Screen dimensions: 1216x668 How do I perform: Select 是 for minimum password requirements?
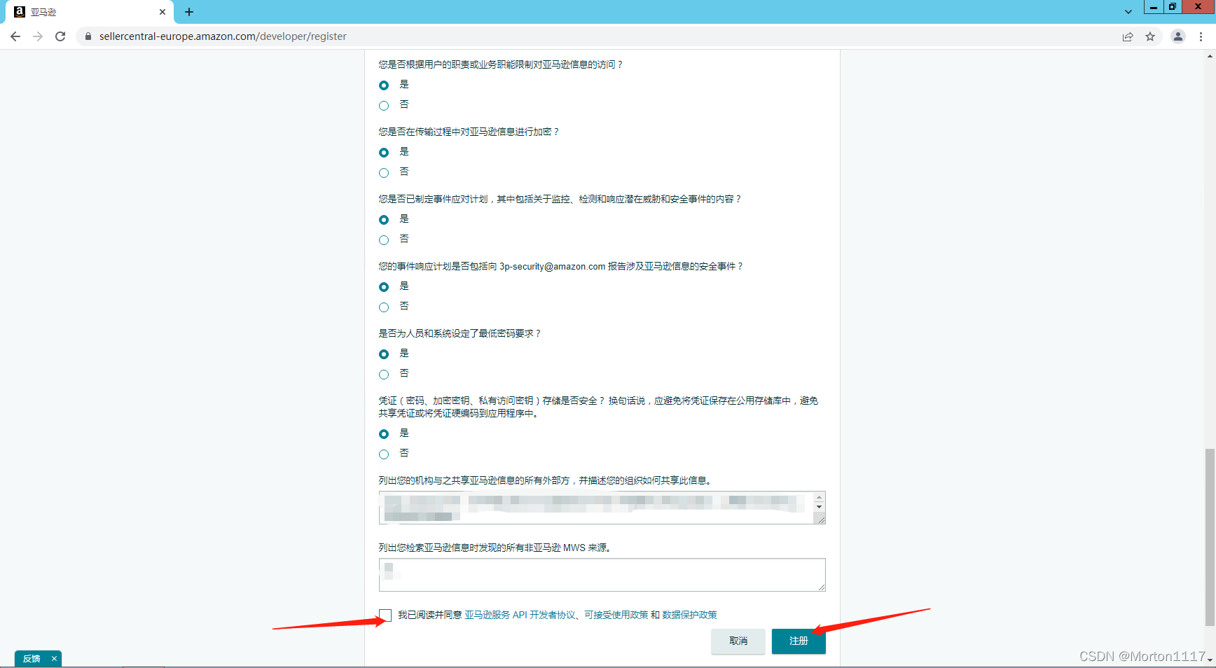384,354
